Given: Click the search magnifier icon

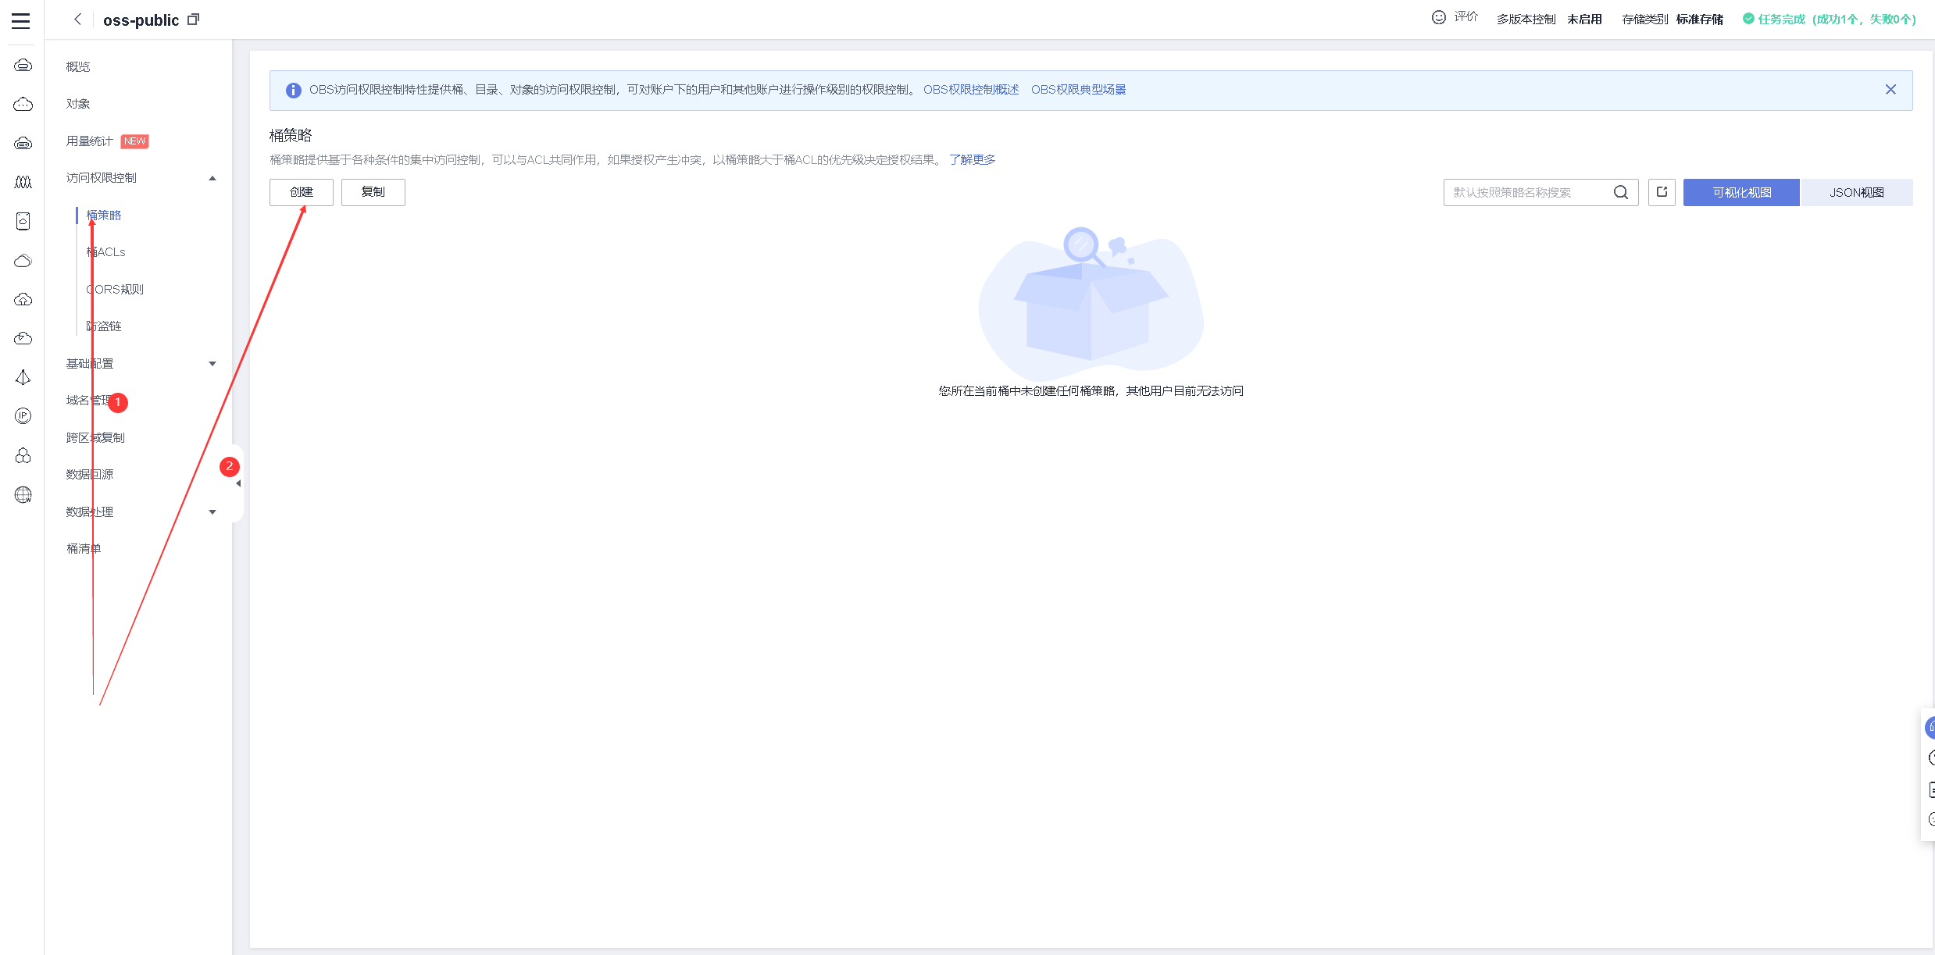Looking at the screenshot, I should tap(1621, 192).
